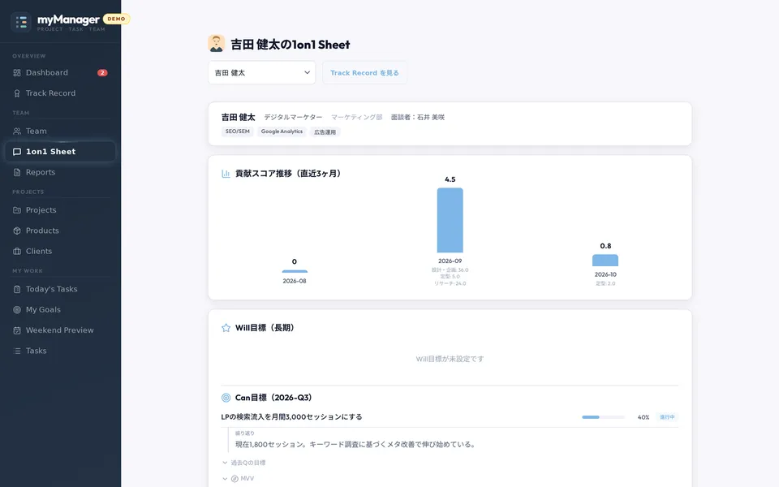Click the MVV circular icon
The image size is (779, 487).
pyautogui.click(x=235, y=479)
